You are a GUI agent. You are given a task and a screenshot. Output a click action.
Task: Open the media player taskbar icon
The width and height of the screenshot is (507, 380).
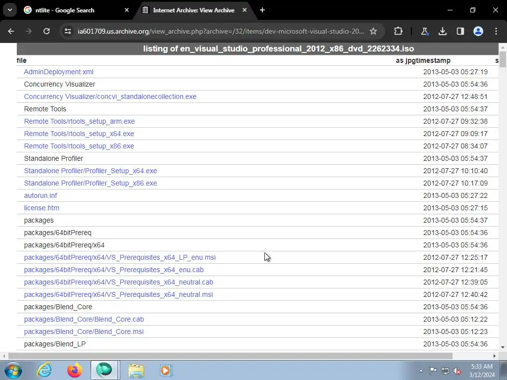[x=166, y=370]
